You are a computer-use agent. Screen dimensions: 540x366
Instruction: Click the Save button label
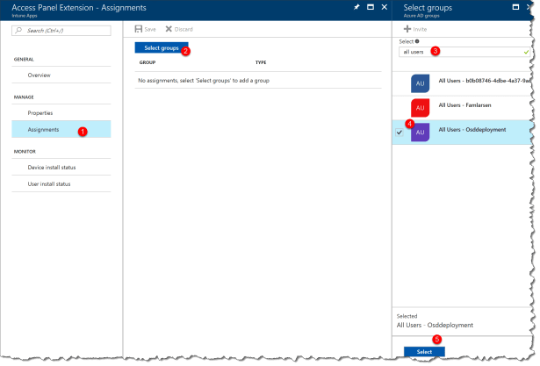tap(150, 29)
